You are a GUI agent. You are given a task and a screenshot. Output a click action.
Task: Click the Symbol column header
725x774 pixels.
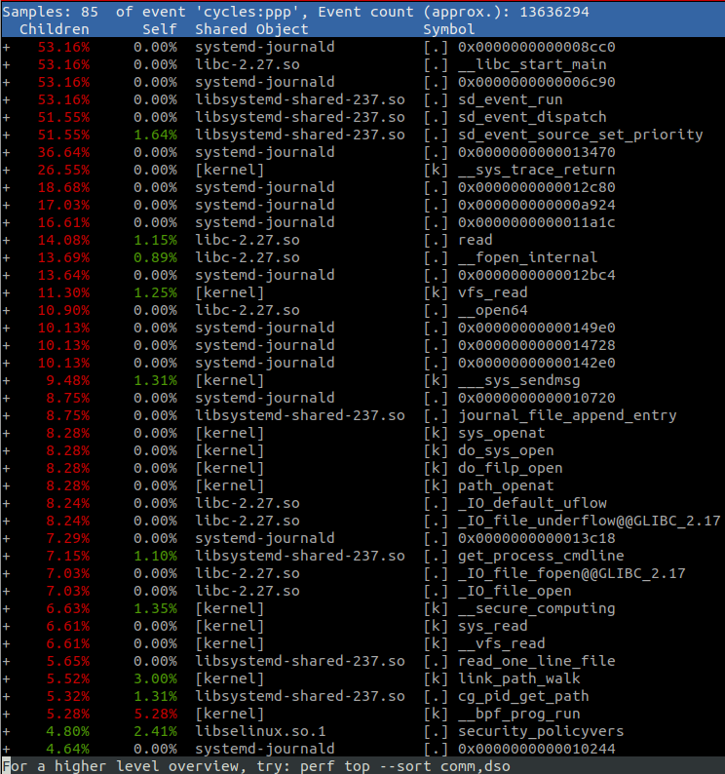click(449, 29)
